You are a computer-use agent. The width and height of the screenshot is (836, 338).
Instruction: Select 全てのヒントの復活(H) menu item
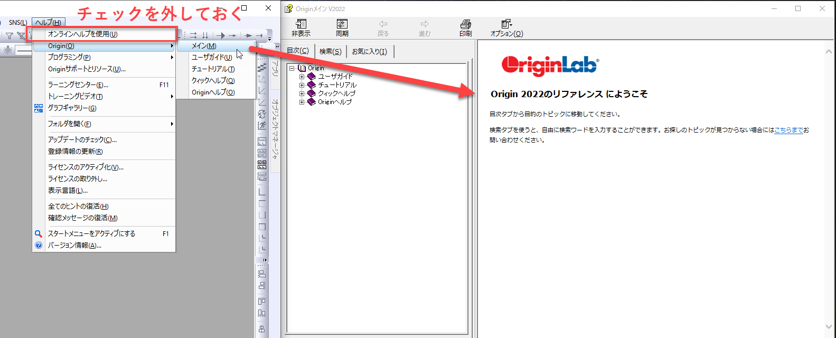coord(104,206)
